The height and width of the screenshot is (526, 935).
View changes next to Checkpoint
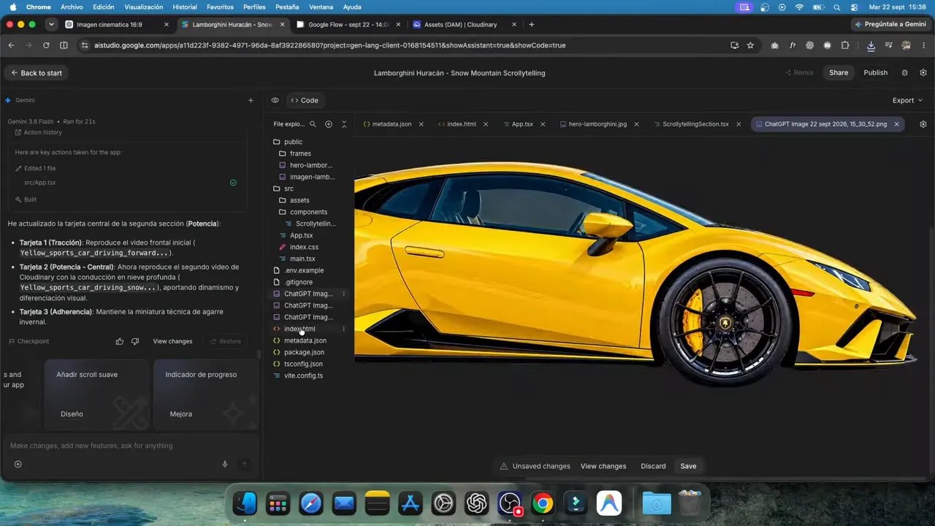[172, 341]
